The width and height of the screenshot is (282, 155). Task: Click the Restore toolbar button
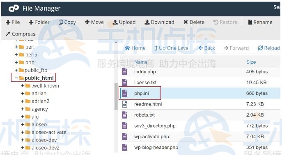tap(225, 22)
